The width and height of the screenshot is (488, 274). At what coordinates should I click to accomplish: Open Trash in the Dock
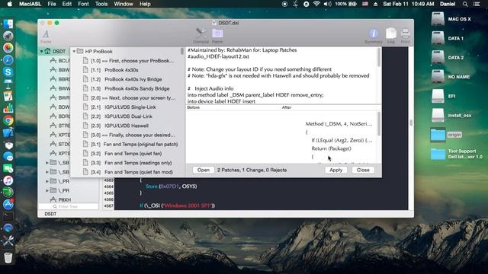(8, 257)
